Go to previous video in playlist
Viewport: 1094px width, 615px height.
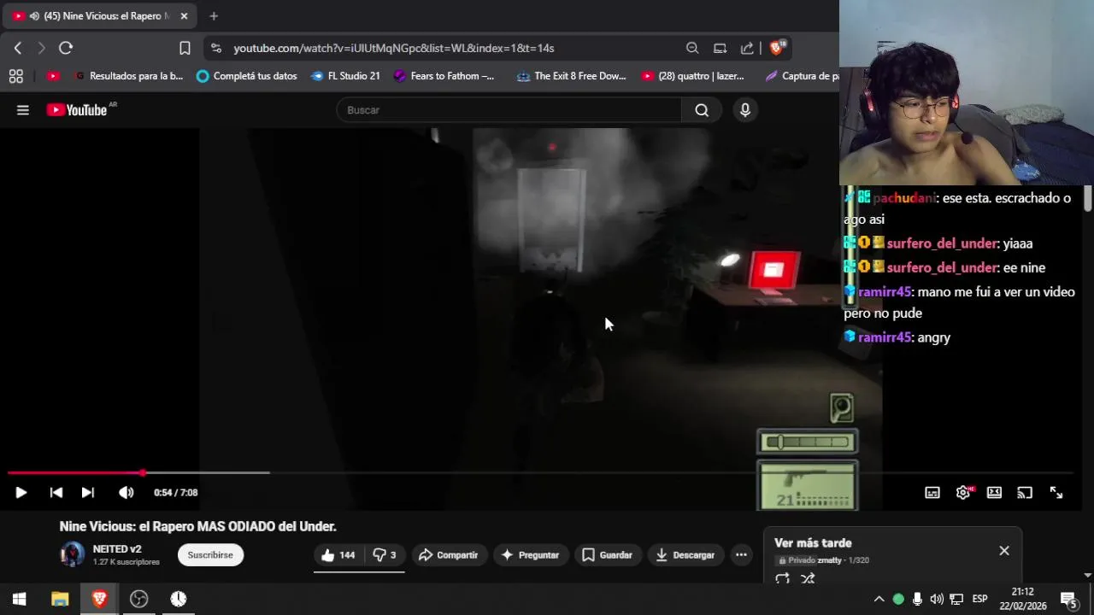click(56, 493)
